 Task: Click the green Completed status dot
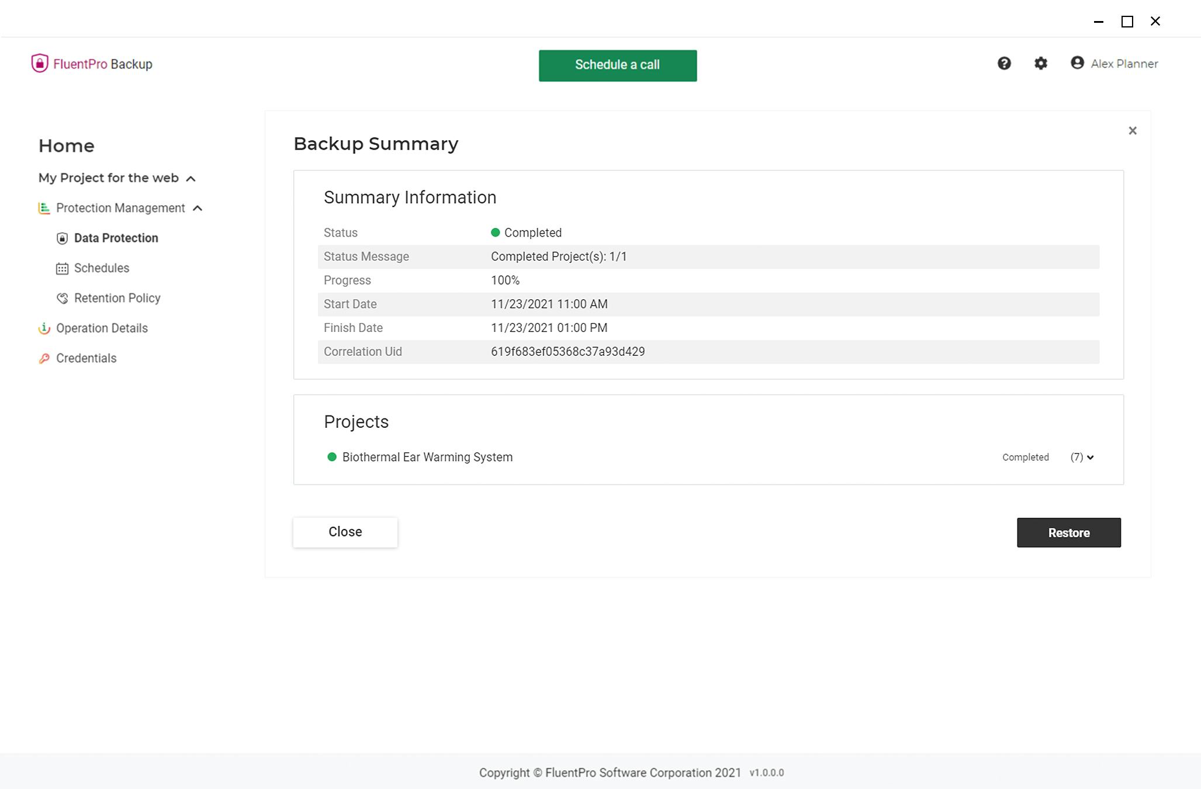(x=494, y=233)
